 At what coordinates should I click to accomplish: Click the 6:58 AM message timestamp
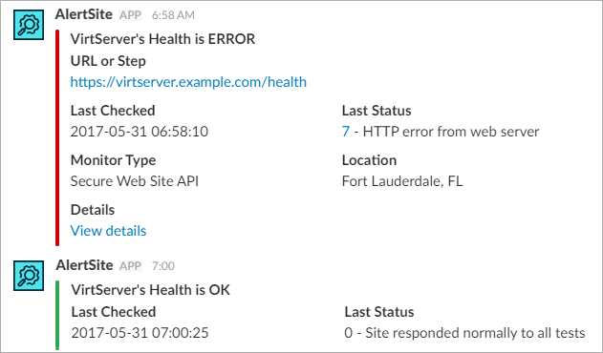(x=173, y=15)
